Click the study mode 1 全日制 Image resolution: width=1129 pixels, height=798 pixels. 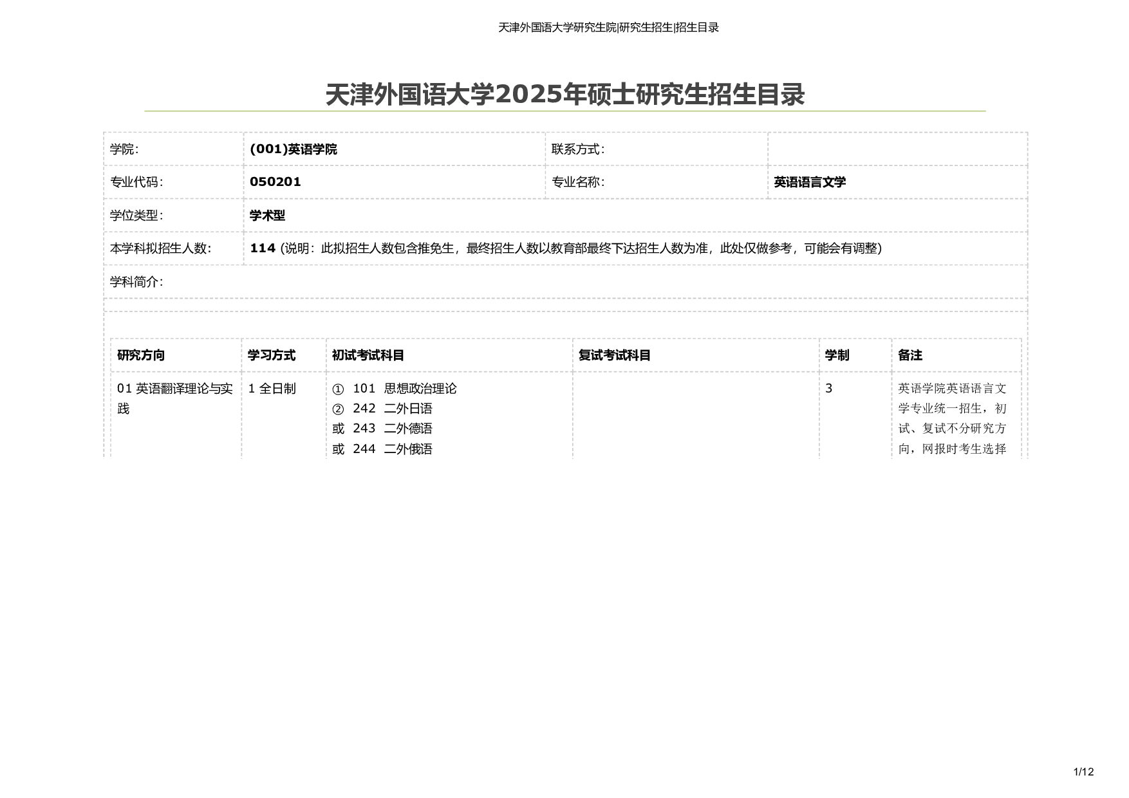click(x=272, y=389)
